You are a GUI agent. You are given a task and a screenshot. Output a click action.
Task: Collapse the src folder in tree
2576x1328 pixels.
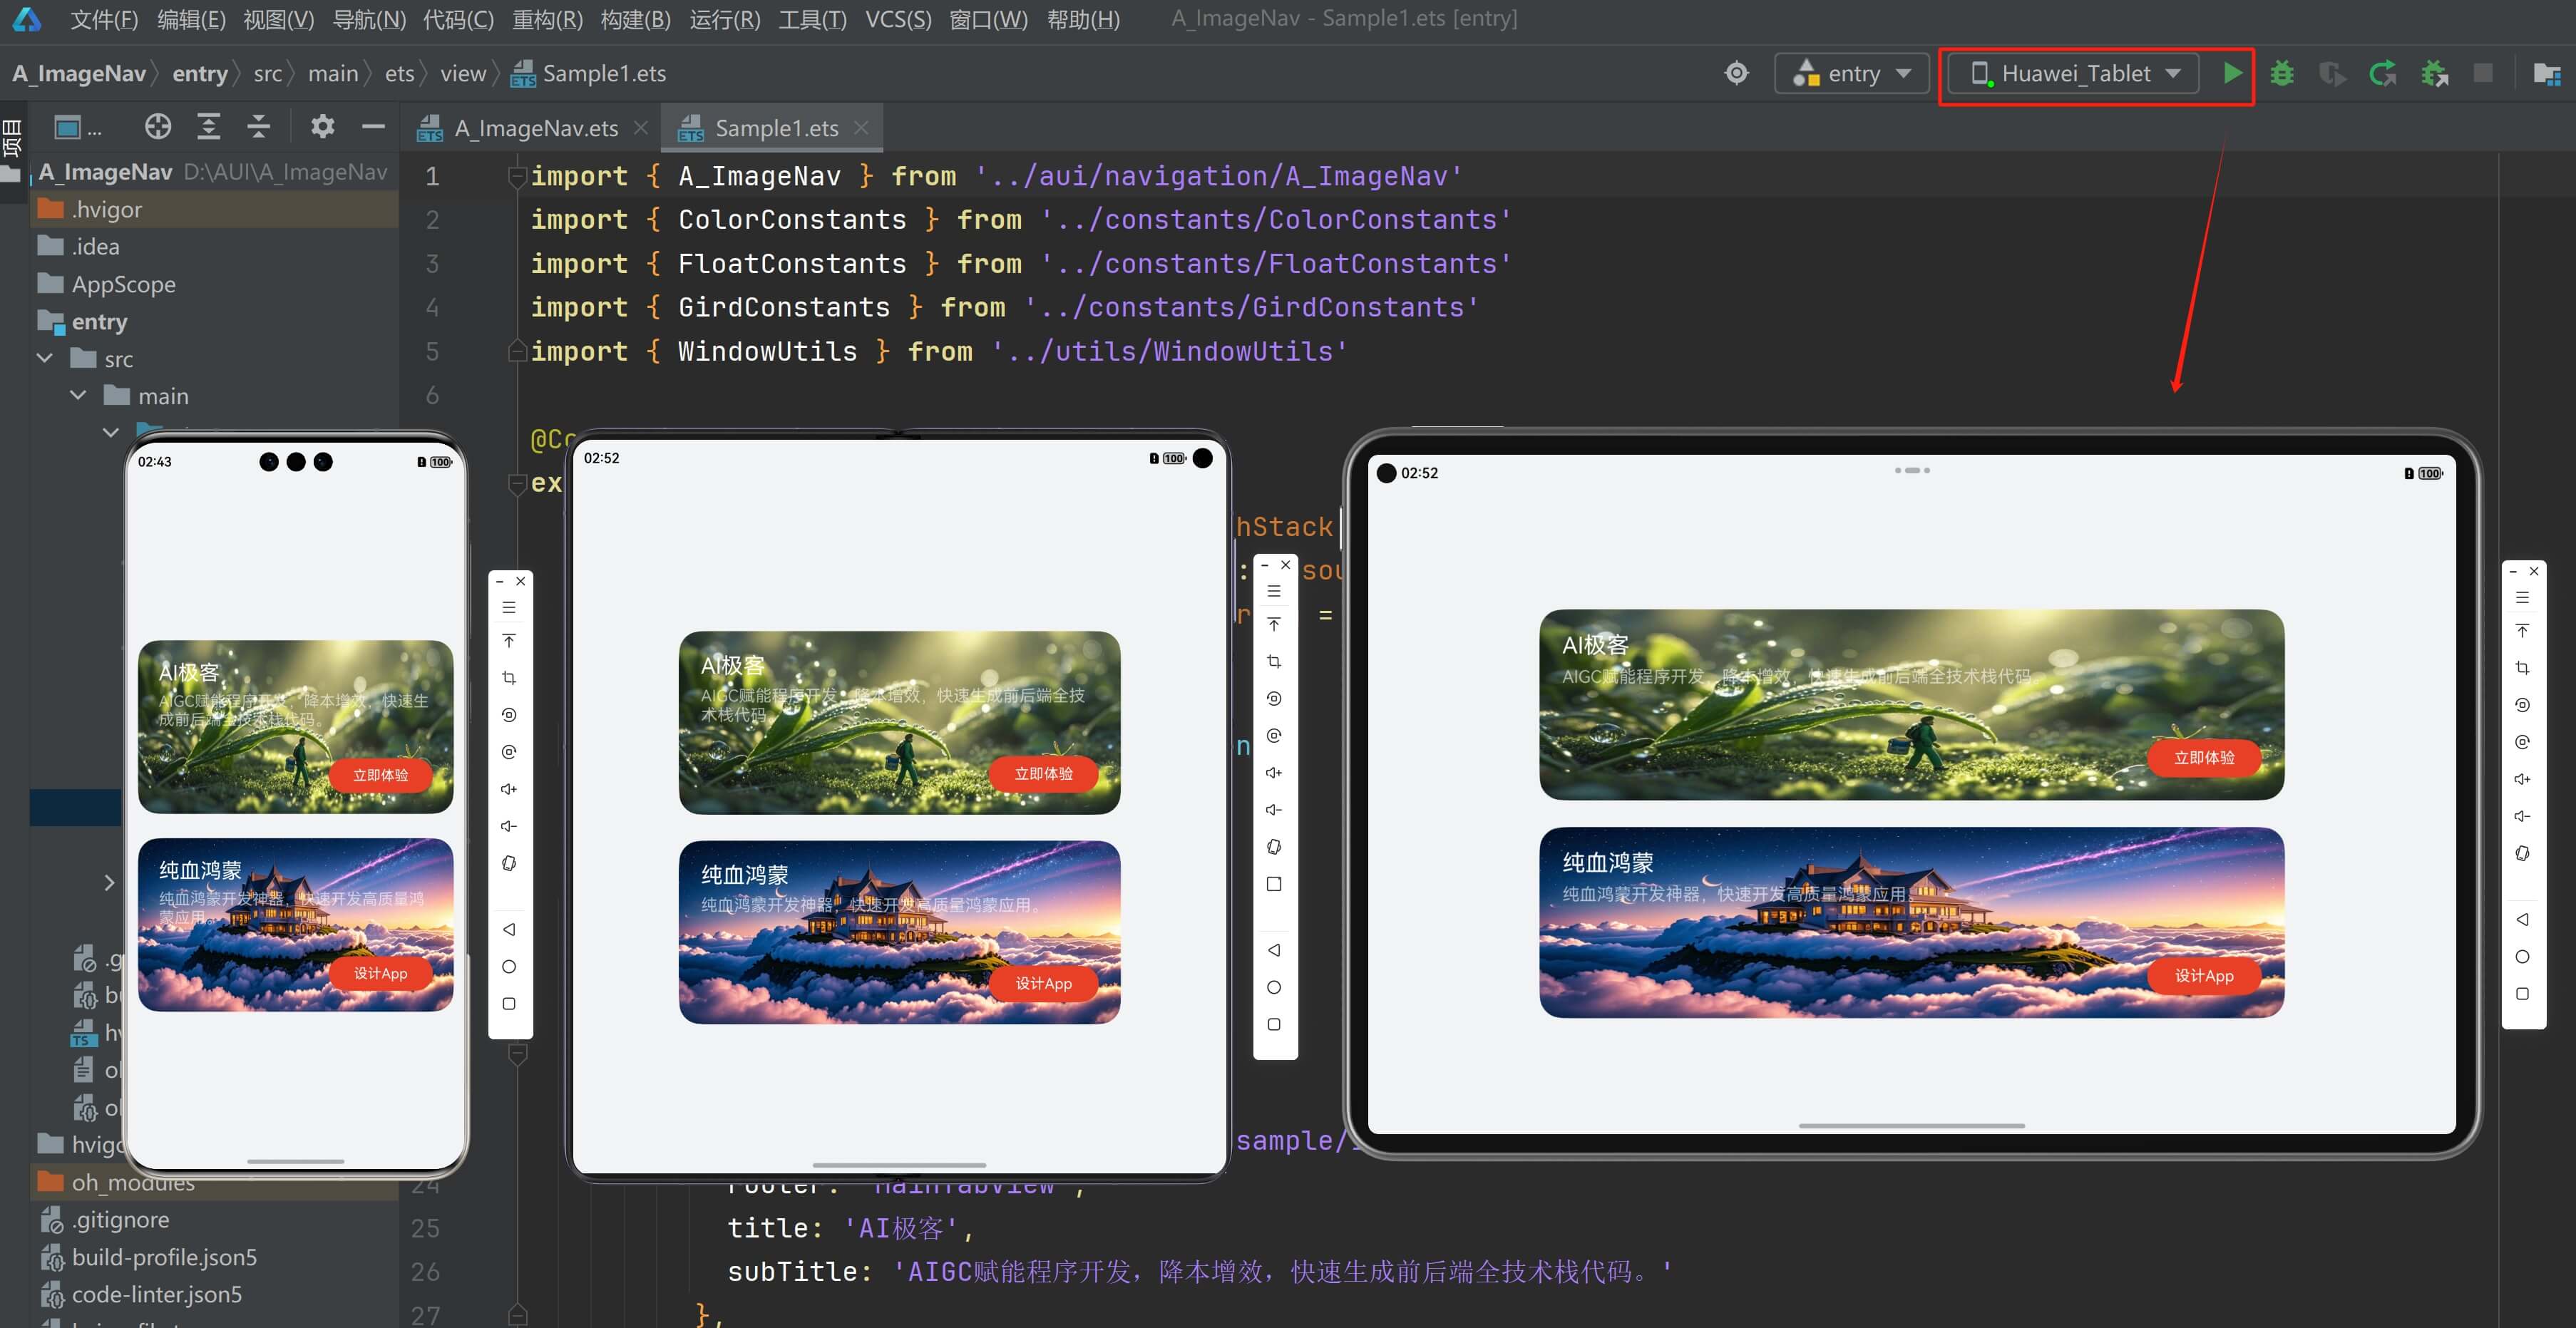coord(45,358)
